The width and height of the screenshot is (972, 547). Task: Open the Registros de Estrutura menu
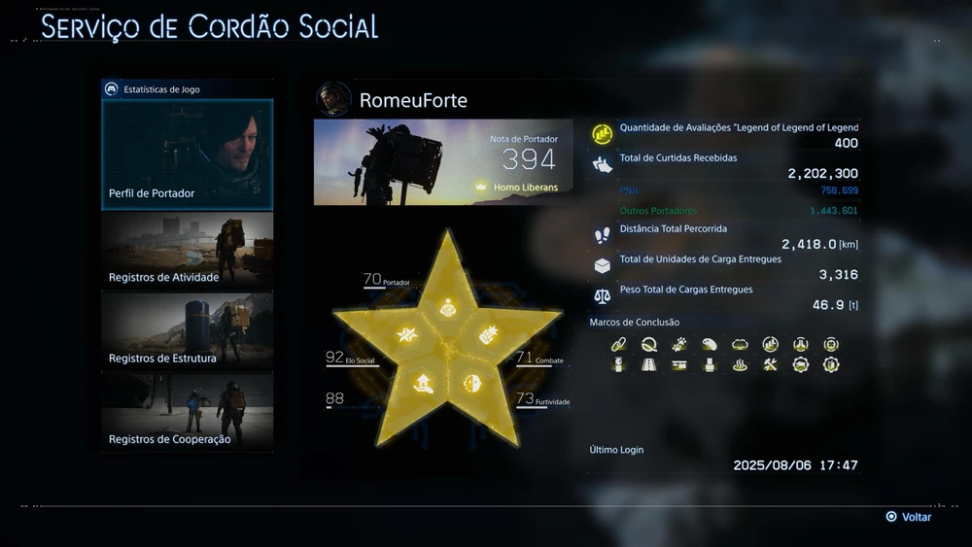coord(188,331)
